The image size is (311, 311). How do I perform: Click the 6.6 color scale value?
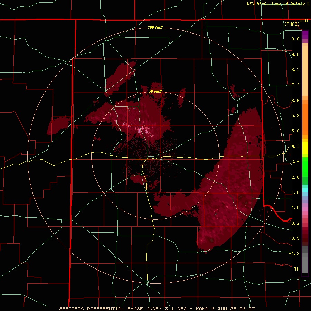[x=295, y=100]
